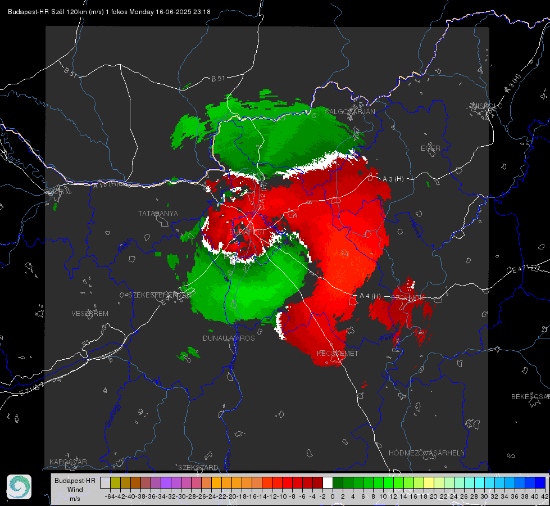The image size is (550, 506).
Task: Click the '-64' value starting the legend scale
Action: (110, 496)
